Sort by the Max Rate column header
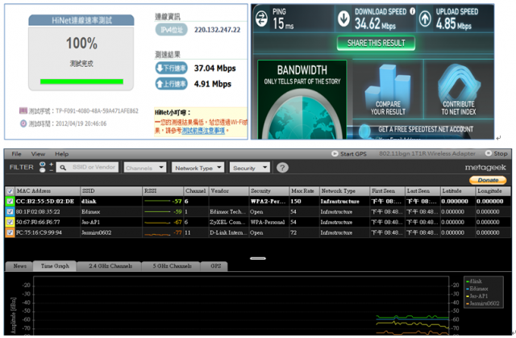Image resolution: width=516 pixels, height=338 pixels. tap(304, 191)
